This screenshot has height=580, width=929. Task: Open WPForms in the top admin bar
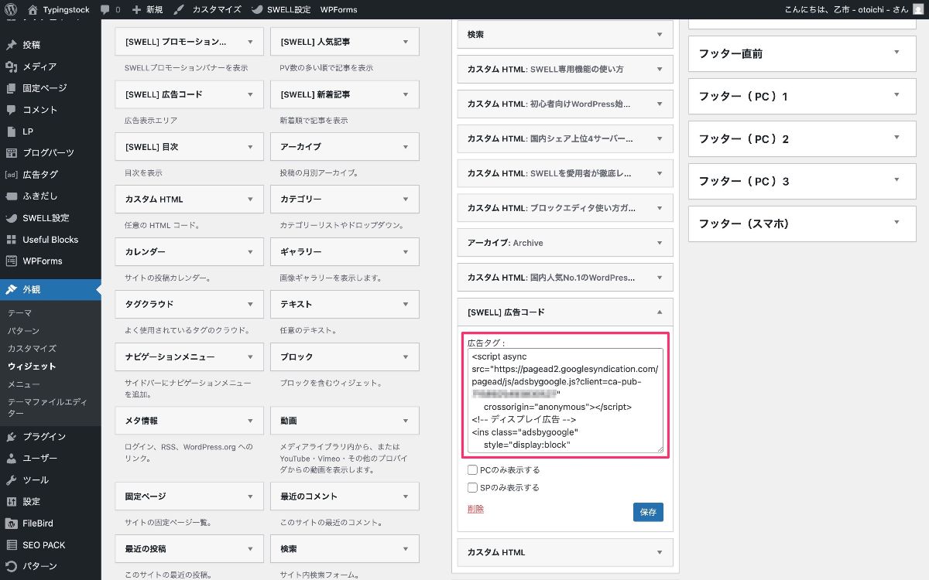pos(338,10)
